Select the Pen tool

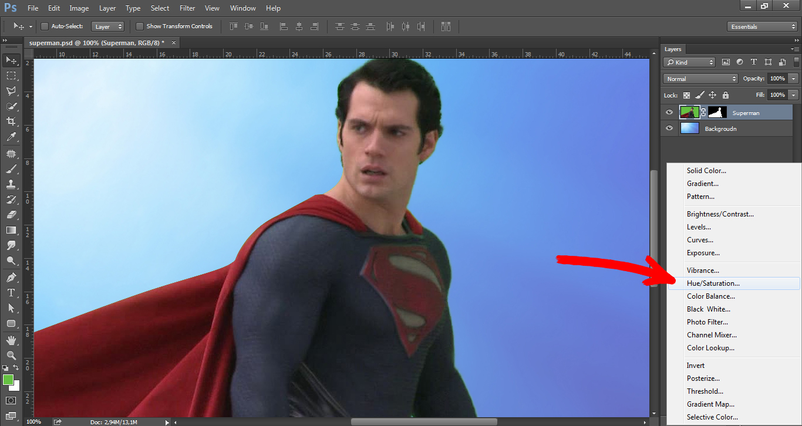[x=11, y=278]
